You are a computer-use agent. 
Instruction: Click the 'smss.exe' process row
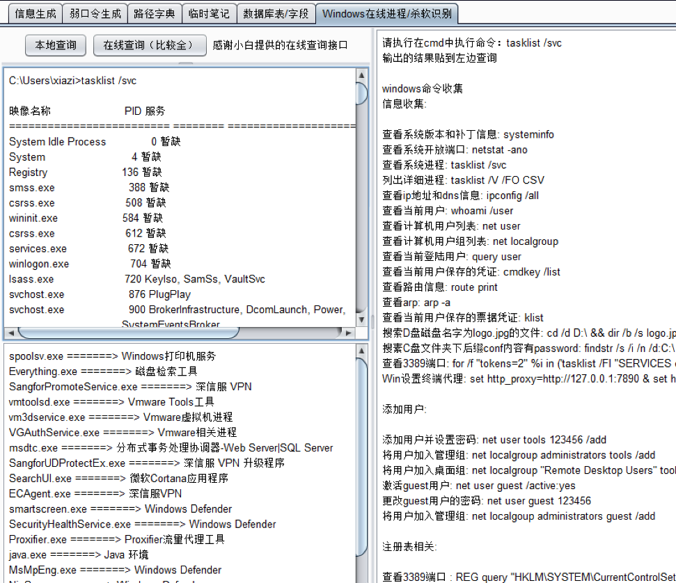[89, 187]
